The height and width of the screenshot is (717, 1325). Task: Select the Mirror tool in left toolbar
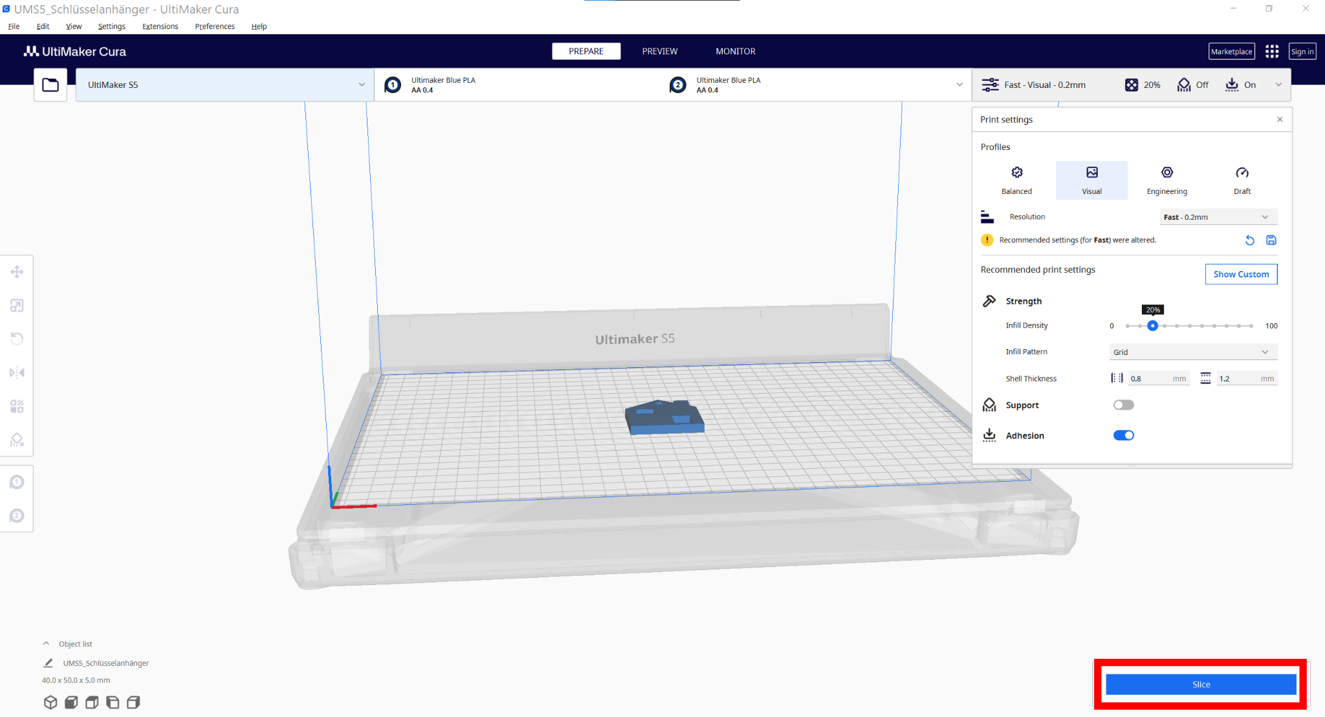pos(17,372)
